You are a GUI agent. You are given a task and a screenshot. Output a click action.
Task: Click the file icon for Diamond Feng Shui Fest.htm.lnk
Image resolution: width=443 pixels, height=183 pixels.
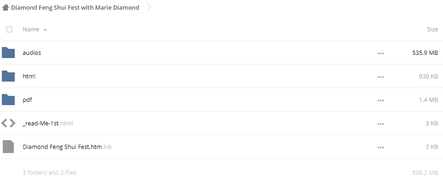click(8, 147)
